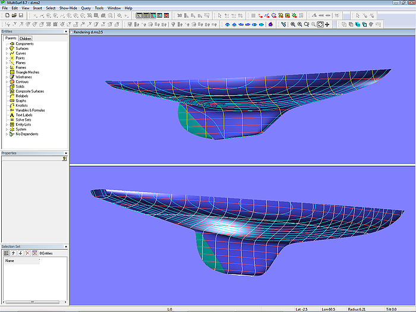
Task: Click the Save diskette icon
Action: pyautogui.click(x=20, y=15)
